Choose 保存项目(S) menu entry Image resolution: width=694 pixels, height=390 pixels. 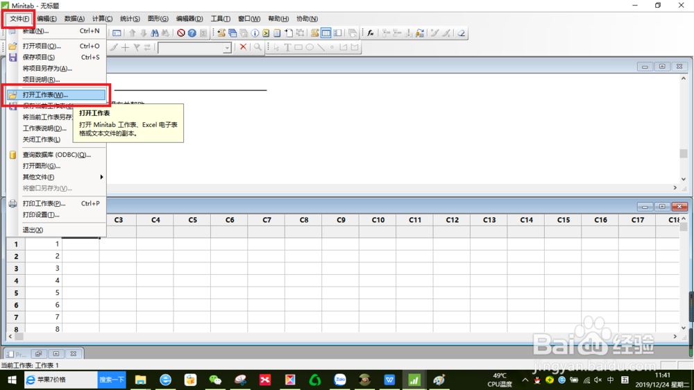coord(56,57)
